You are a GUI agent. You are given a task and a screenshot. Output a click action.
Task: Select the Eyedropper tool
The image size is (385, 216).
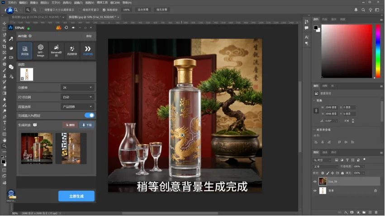pyautogui.click(x=4, y=58)
